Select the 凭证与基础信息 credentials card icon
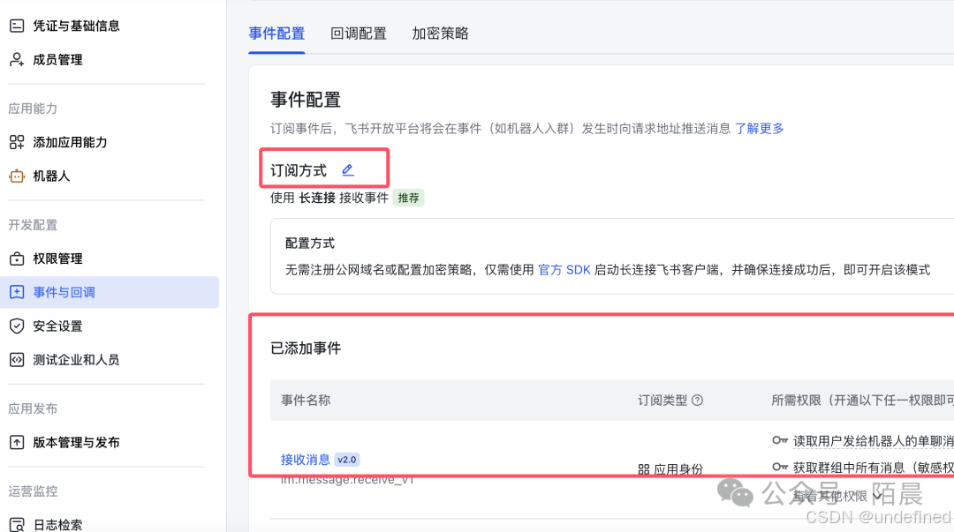This screenshot has height=532, width=954. pyautogui.click(x=16, y=25)
